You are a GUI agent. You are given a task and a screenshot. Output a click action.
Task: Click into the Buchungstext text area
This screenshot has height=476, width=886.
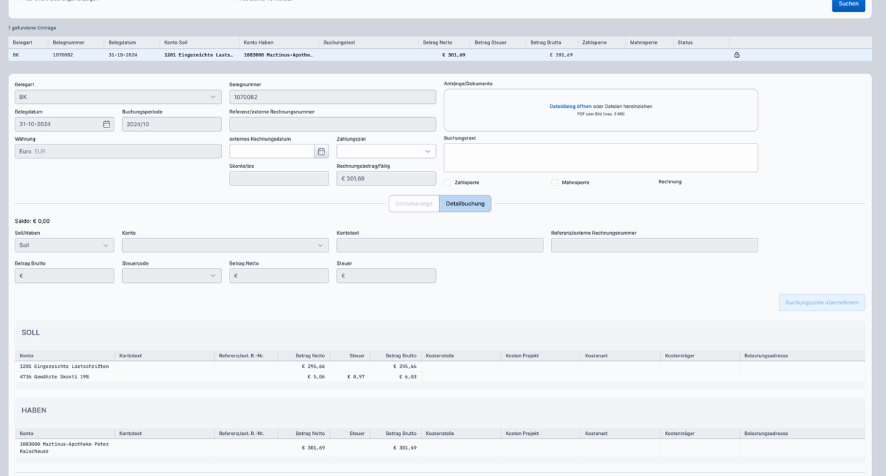(600, 158)
